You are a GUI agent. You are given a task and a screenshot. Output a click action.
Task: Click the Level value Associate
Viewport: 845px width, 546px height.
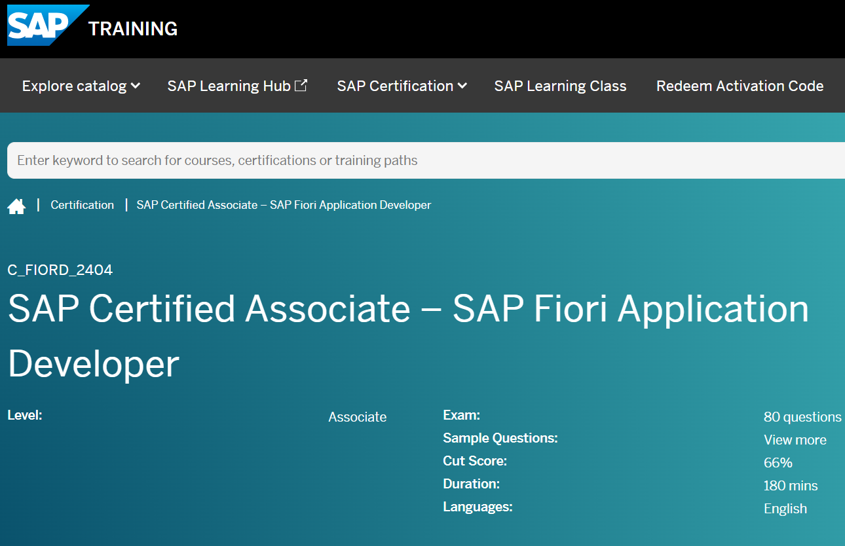(358, 417)
